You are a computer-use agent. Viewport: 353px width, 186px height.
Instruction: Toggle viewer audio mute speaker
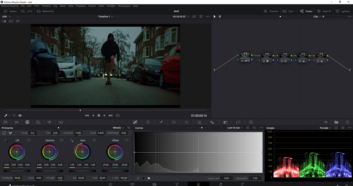point(20,116)
